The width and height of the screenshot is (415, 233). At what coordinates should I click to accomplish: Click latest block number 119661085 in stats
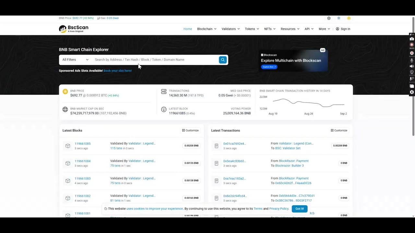[x=177, y=113]
